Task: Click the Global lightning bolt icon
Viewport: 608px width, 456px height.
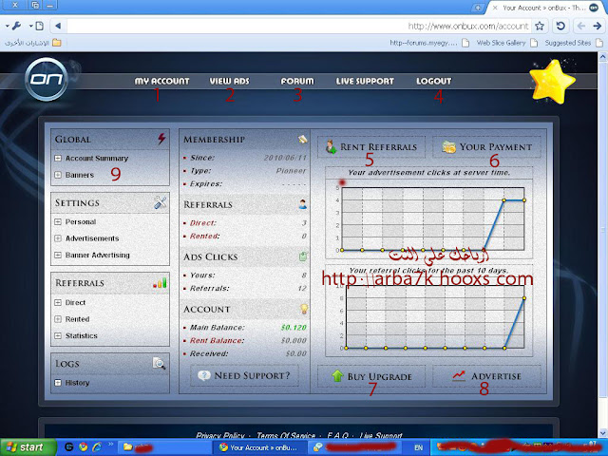Action: click(x=161, y=139)
